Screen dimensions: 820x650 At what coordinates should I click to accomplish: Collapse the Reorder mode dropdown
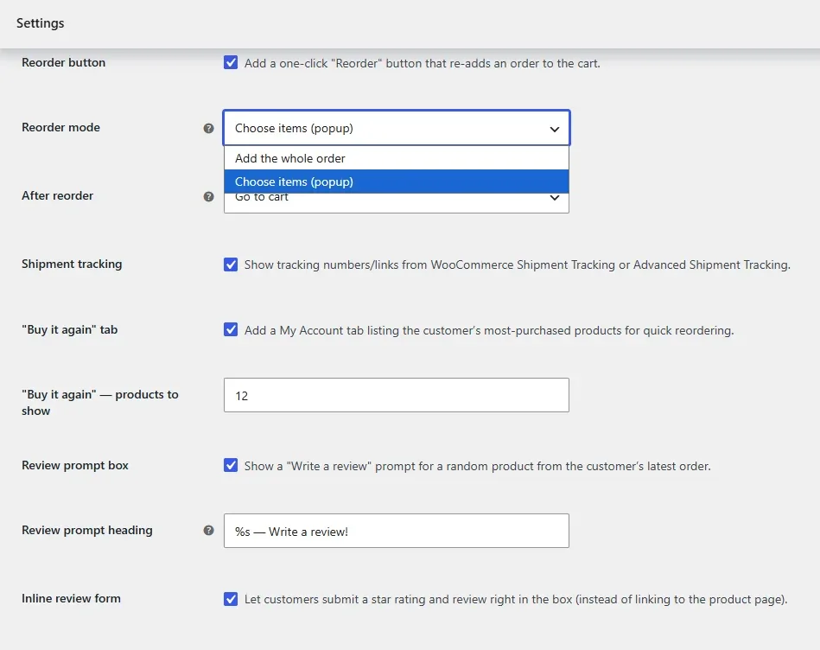click(397, 128)
